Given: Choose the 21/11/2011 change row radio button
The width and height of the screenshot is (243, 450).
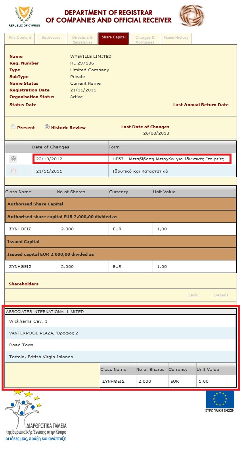Looking at the screenshot, I should 14,171.
